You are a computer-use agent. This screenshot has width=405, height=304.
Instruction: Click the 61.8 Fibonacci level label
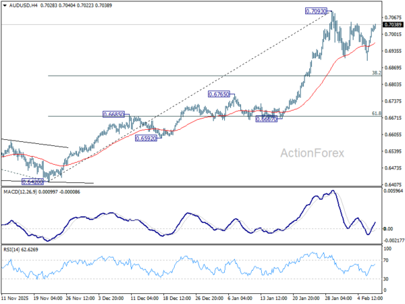(377, 113)
